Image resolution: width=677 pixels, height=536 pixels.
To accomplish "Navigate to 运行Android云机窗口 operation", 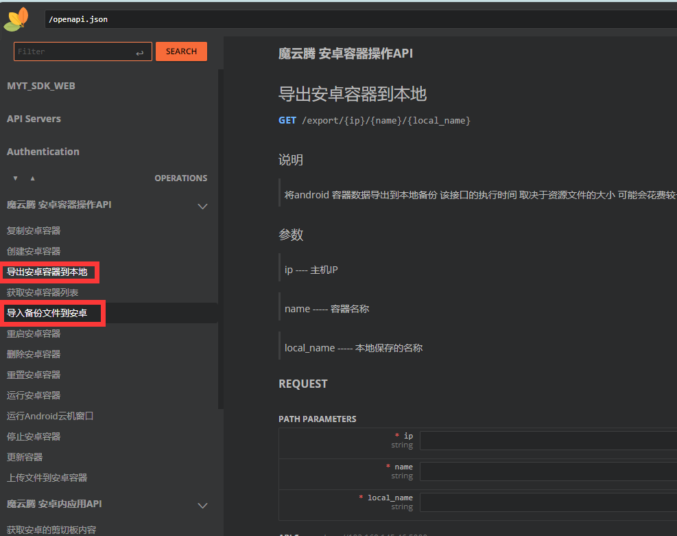I will [x=50, y=416].
